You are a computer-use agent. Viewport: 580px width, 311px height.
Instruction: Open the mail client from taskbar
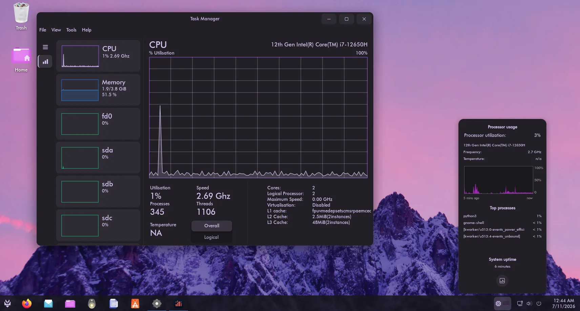point(48,304)
